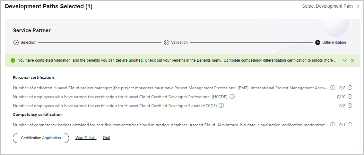Open the View Details link
Viewport: 364px width, 155px height.
tap(86, 138)
